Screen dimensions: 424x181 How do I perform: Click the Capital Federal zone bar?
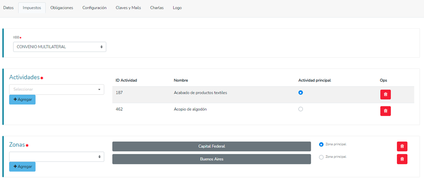(x=211, y=146)
